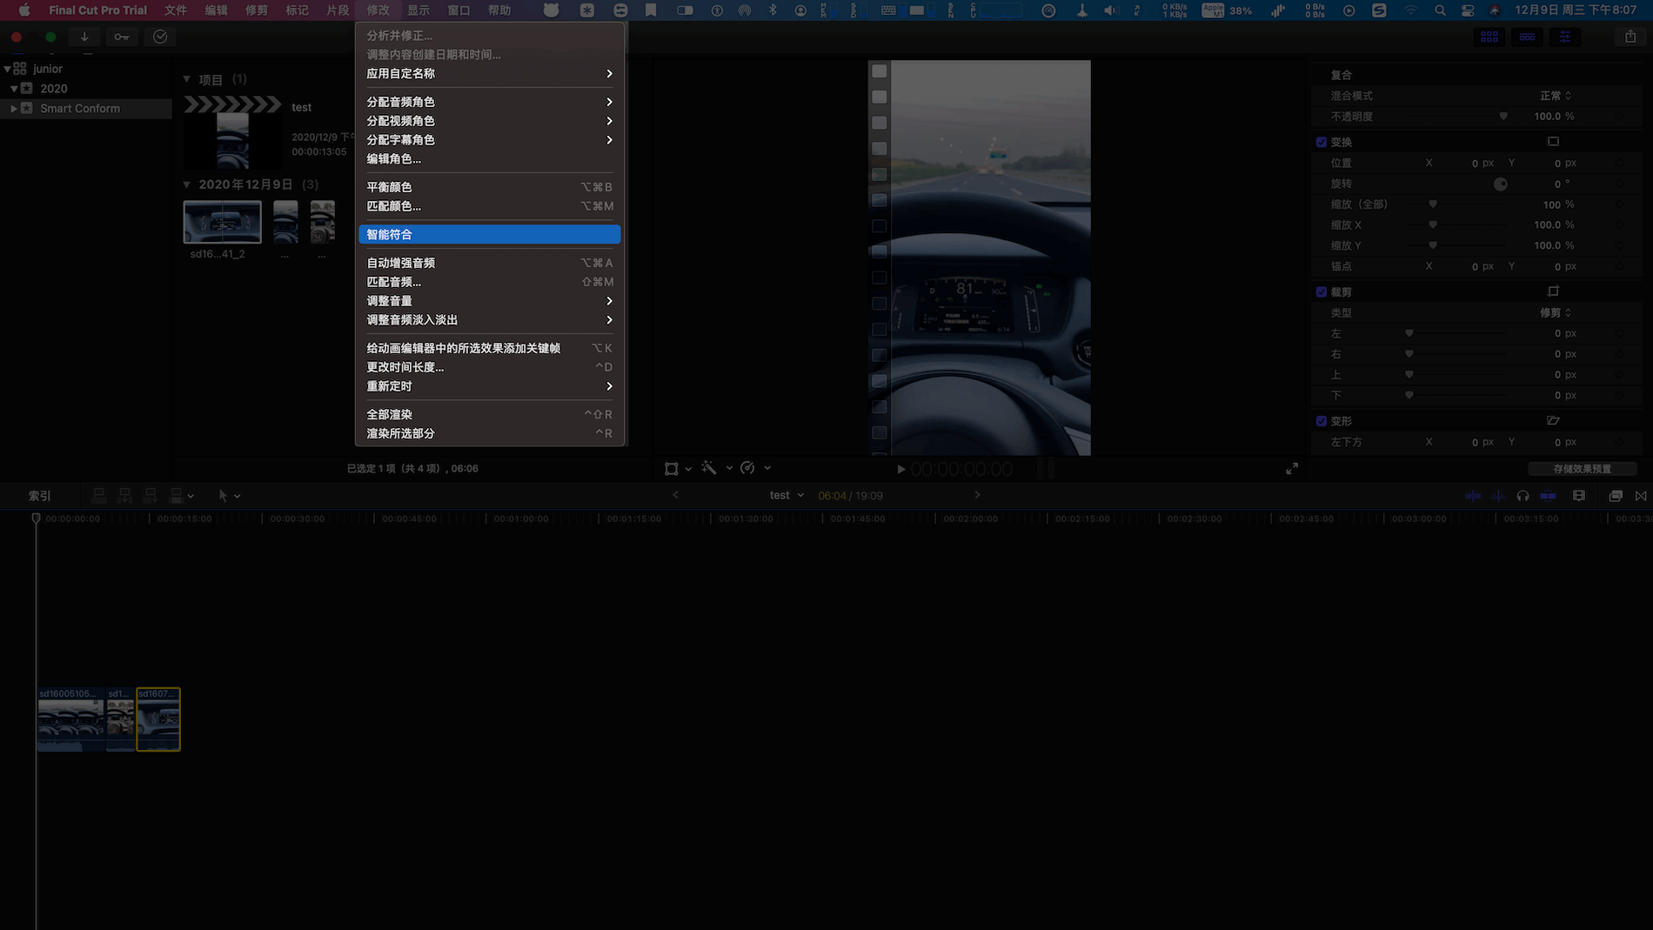Viewport: 1653px width, 930px height.
Task: Show background tasks checkmark icon
Action: point(160,37)
